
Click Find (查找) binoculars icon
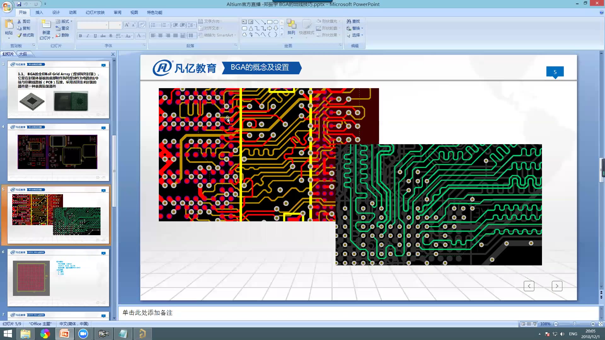[x=349, y=21]
